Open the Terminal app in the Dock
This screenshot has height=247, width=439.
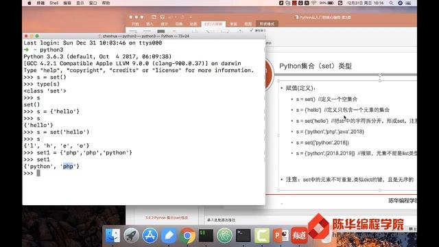coord(243,235)
